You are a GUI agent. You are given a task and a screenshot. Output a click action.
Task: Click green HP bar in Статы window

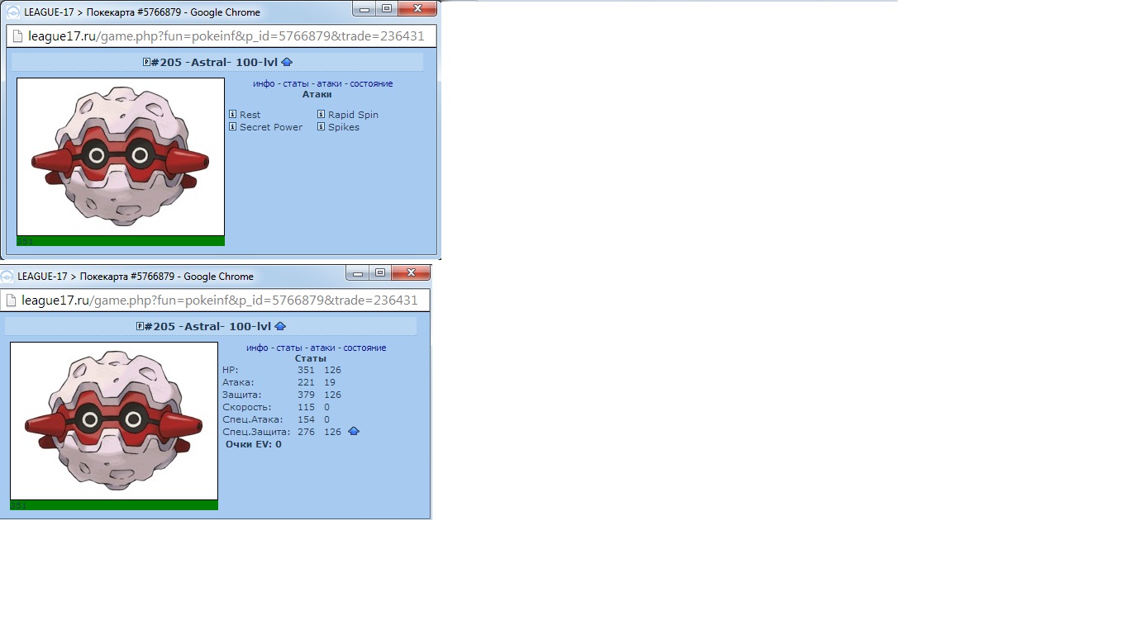(x=114, y=505)
